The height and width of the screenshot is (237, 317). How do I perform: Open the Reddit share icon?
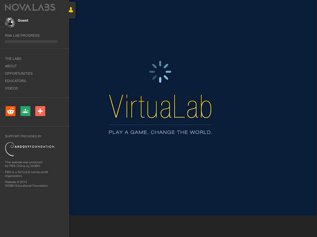tap(11, 111)
